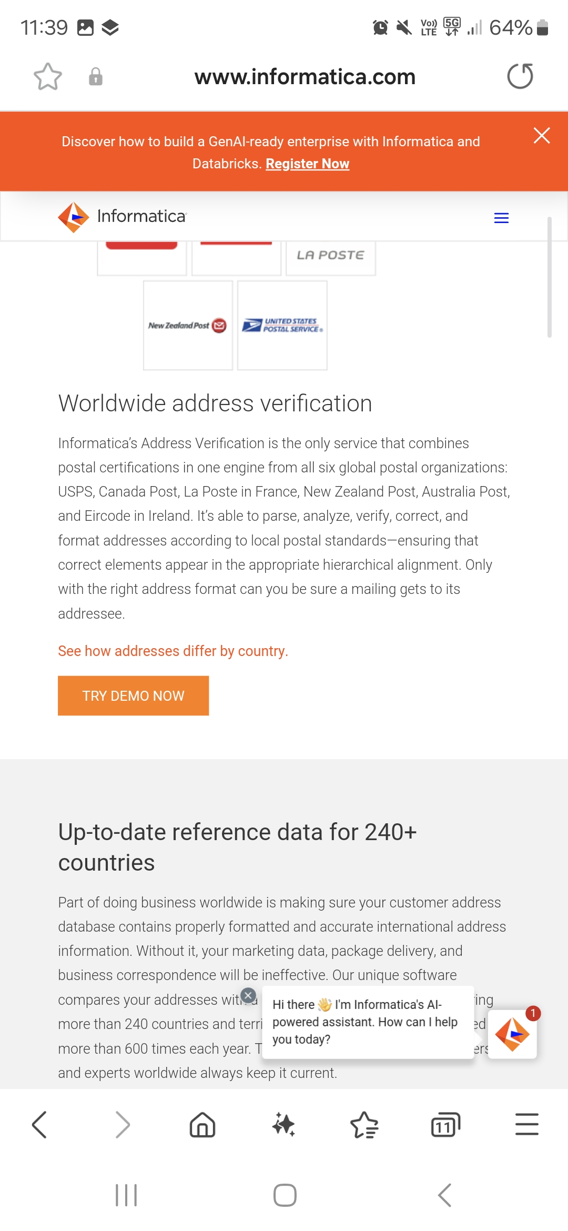The image size is (568, 1231).
Task: Select the New Zealand Post logo tile
Action: pyautogui.click(x=188, y=326)
